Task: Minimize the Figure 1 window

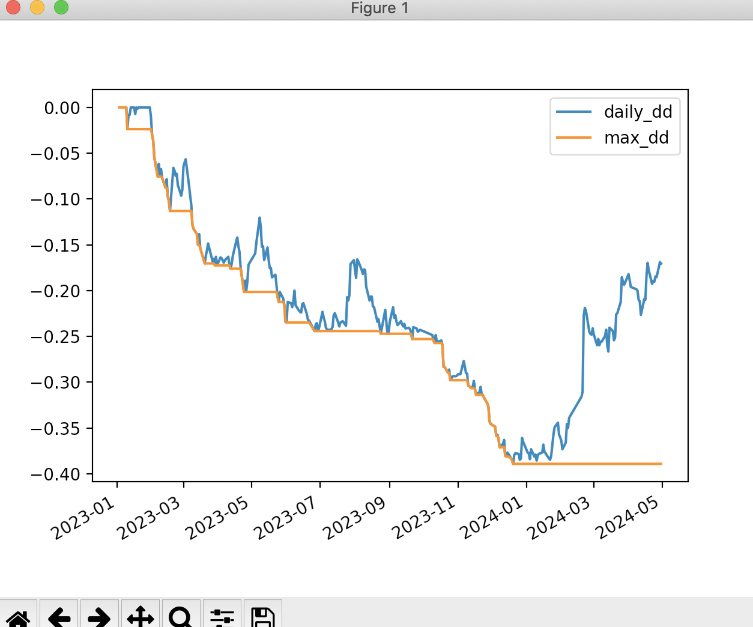Action: pyautogui.click(x=37, y=8)
